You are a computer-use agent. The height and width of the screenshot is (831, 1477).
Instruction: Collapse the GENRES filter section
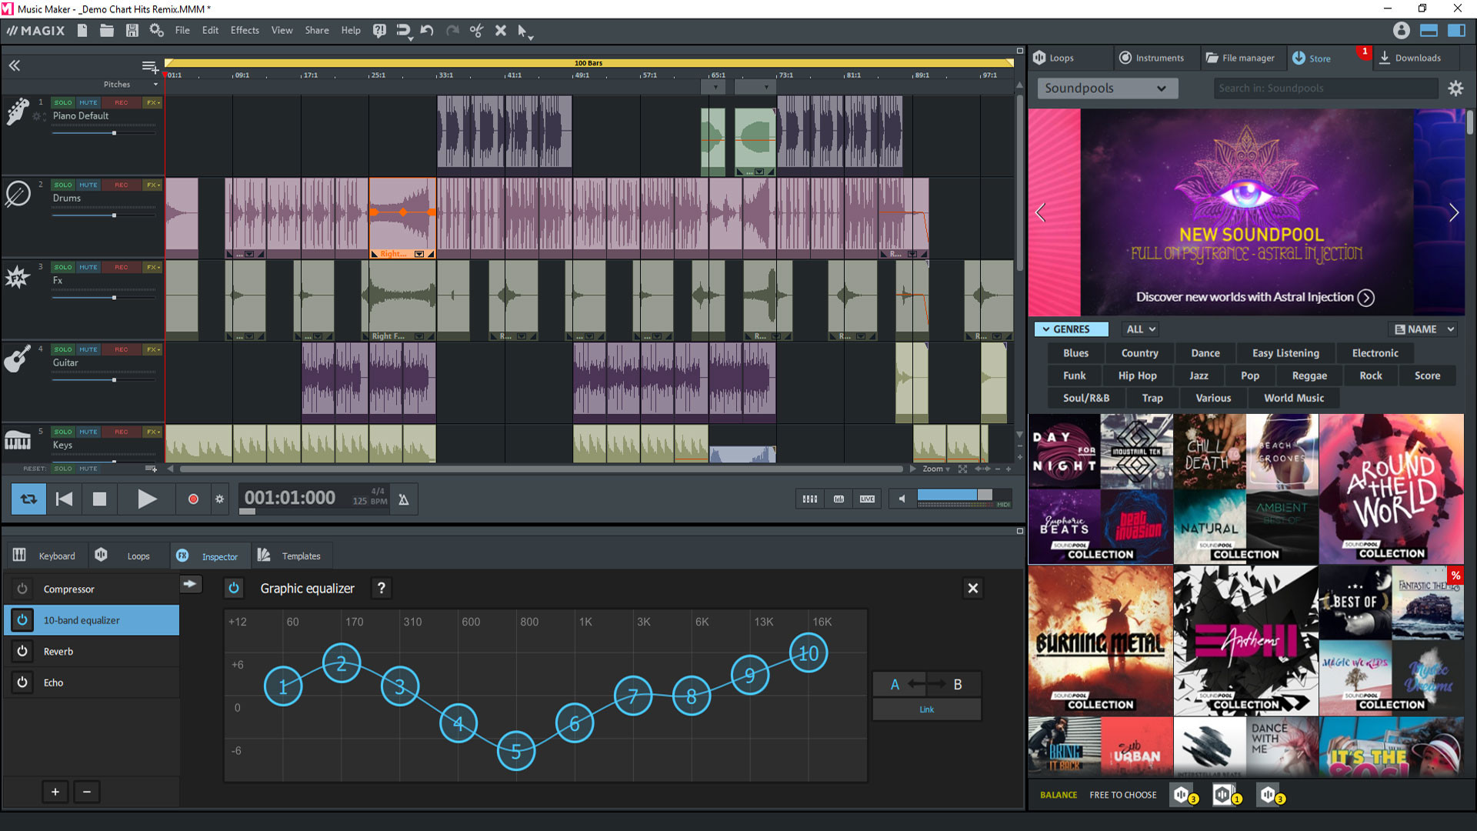(x=1071, y=329)
